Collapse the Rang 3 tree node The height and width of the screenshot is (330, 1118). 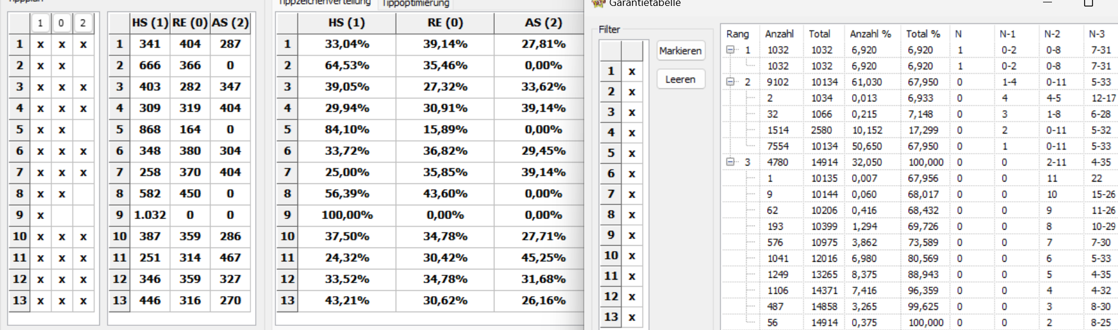pyautogui.click(x=731, y=162)
